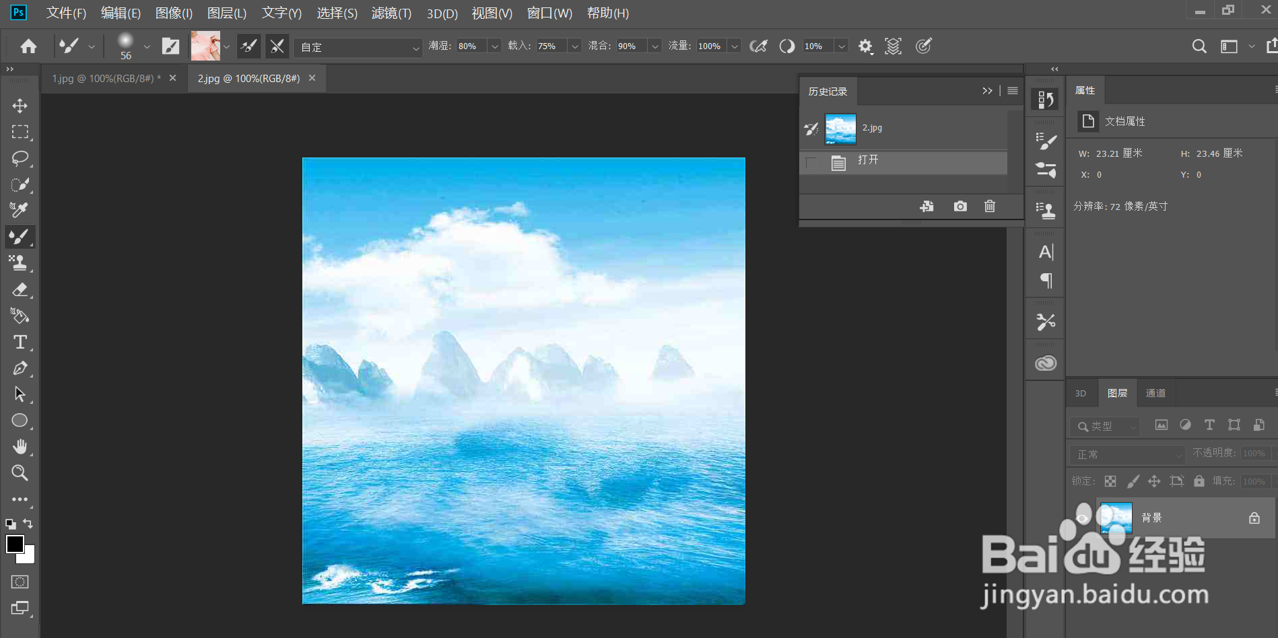The image size is (1278, 638).
Task: Open the 滤镜(T) menu
Action: click(391, 13)
